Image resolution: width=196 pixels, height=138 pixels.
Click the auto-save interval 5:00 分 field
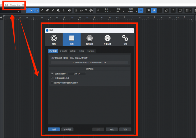tap(77, 74)
